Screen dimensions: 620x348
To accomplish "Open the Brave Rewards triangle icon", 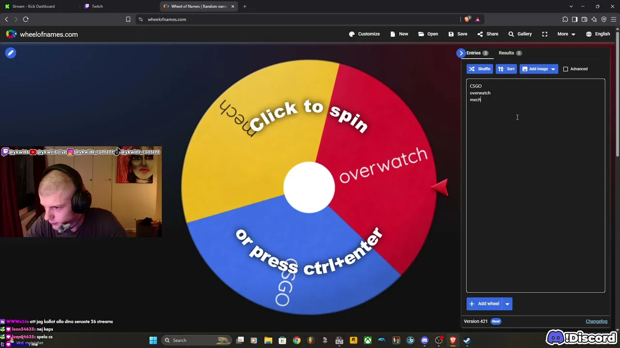I will click(478, 19).
